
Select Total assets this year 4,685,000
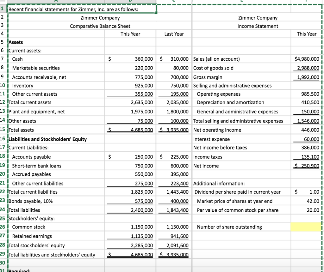(142, 130)
